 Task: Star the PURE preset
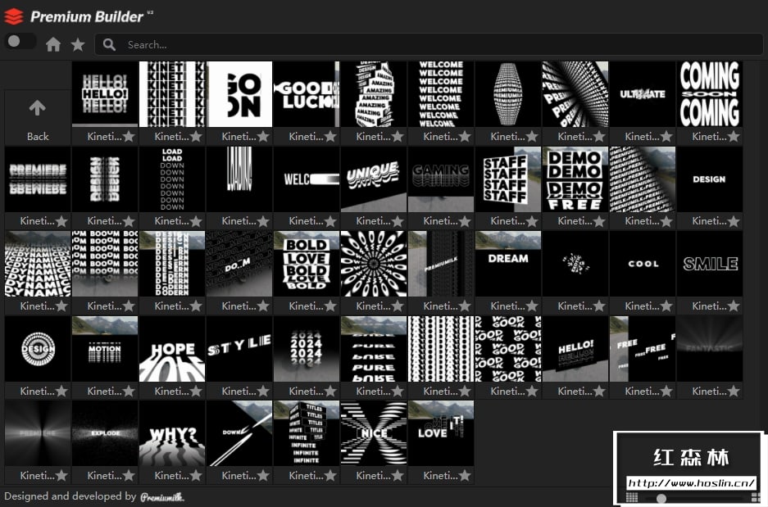point(398,391)
